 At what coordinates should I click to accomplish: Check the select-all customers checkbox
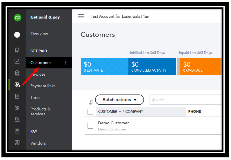pos(90,112)
